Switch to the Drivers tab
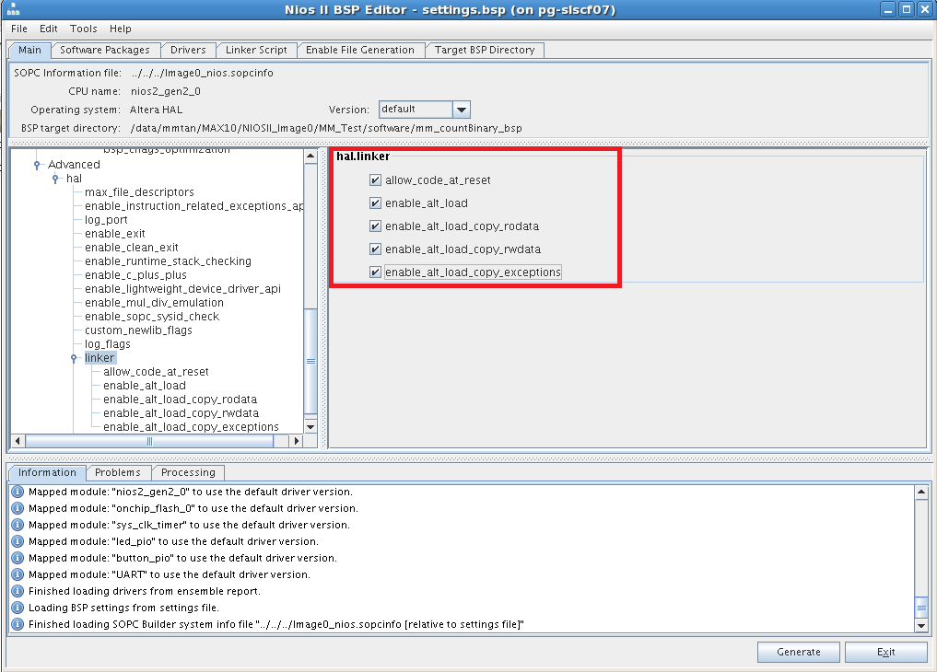The width and height of the screenshot is (937, 672). [188, 50]
